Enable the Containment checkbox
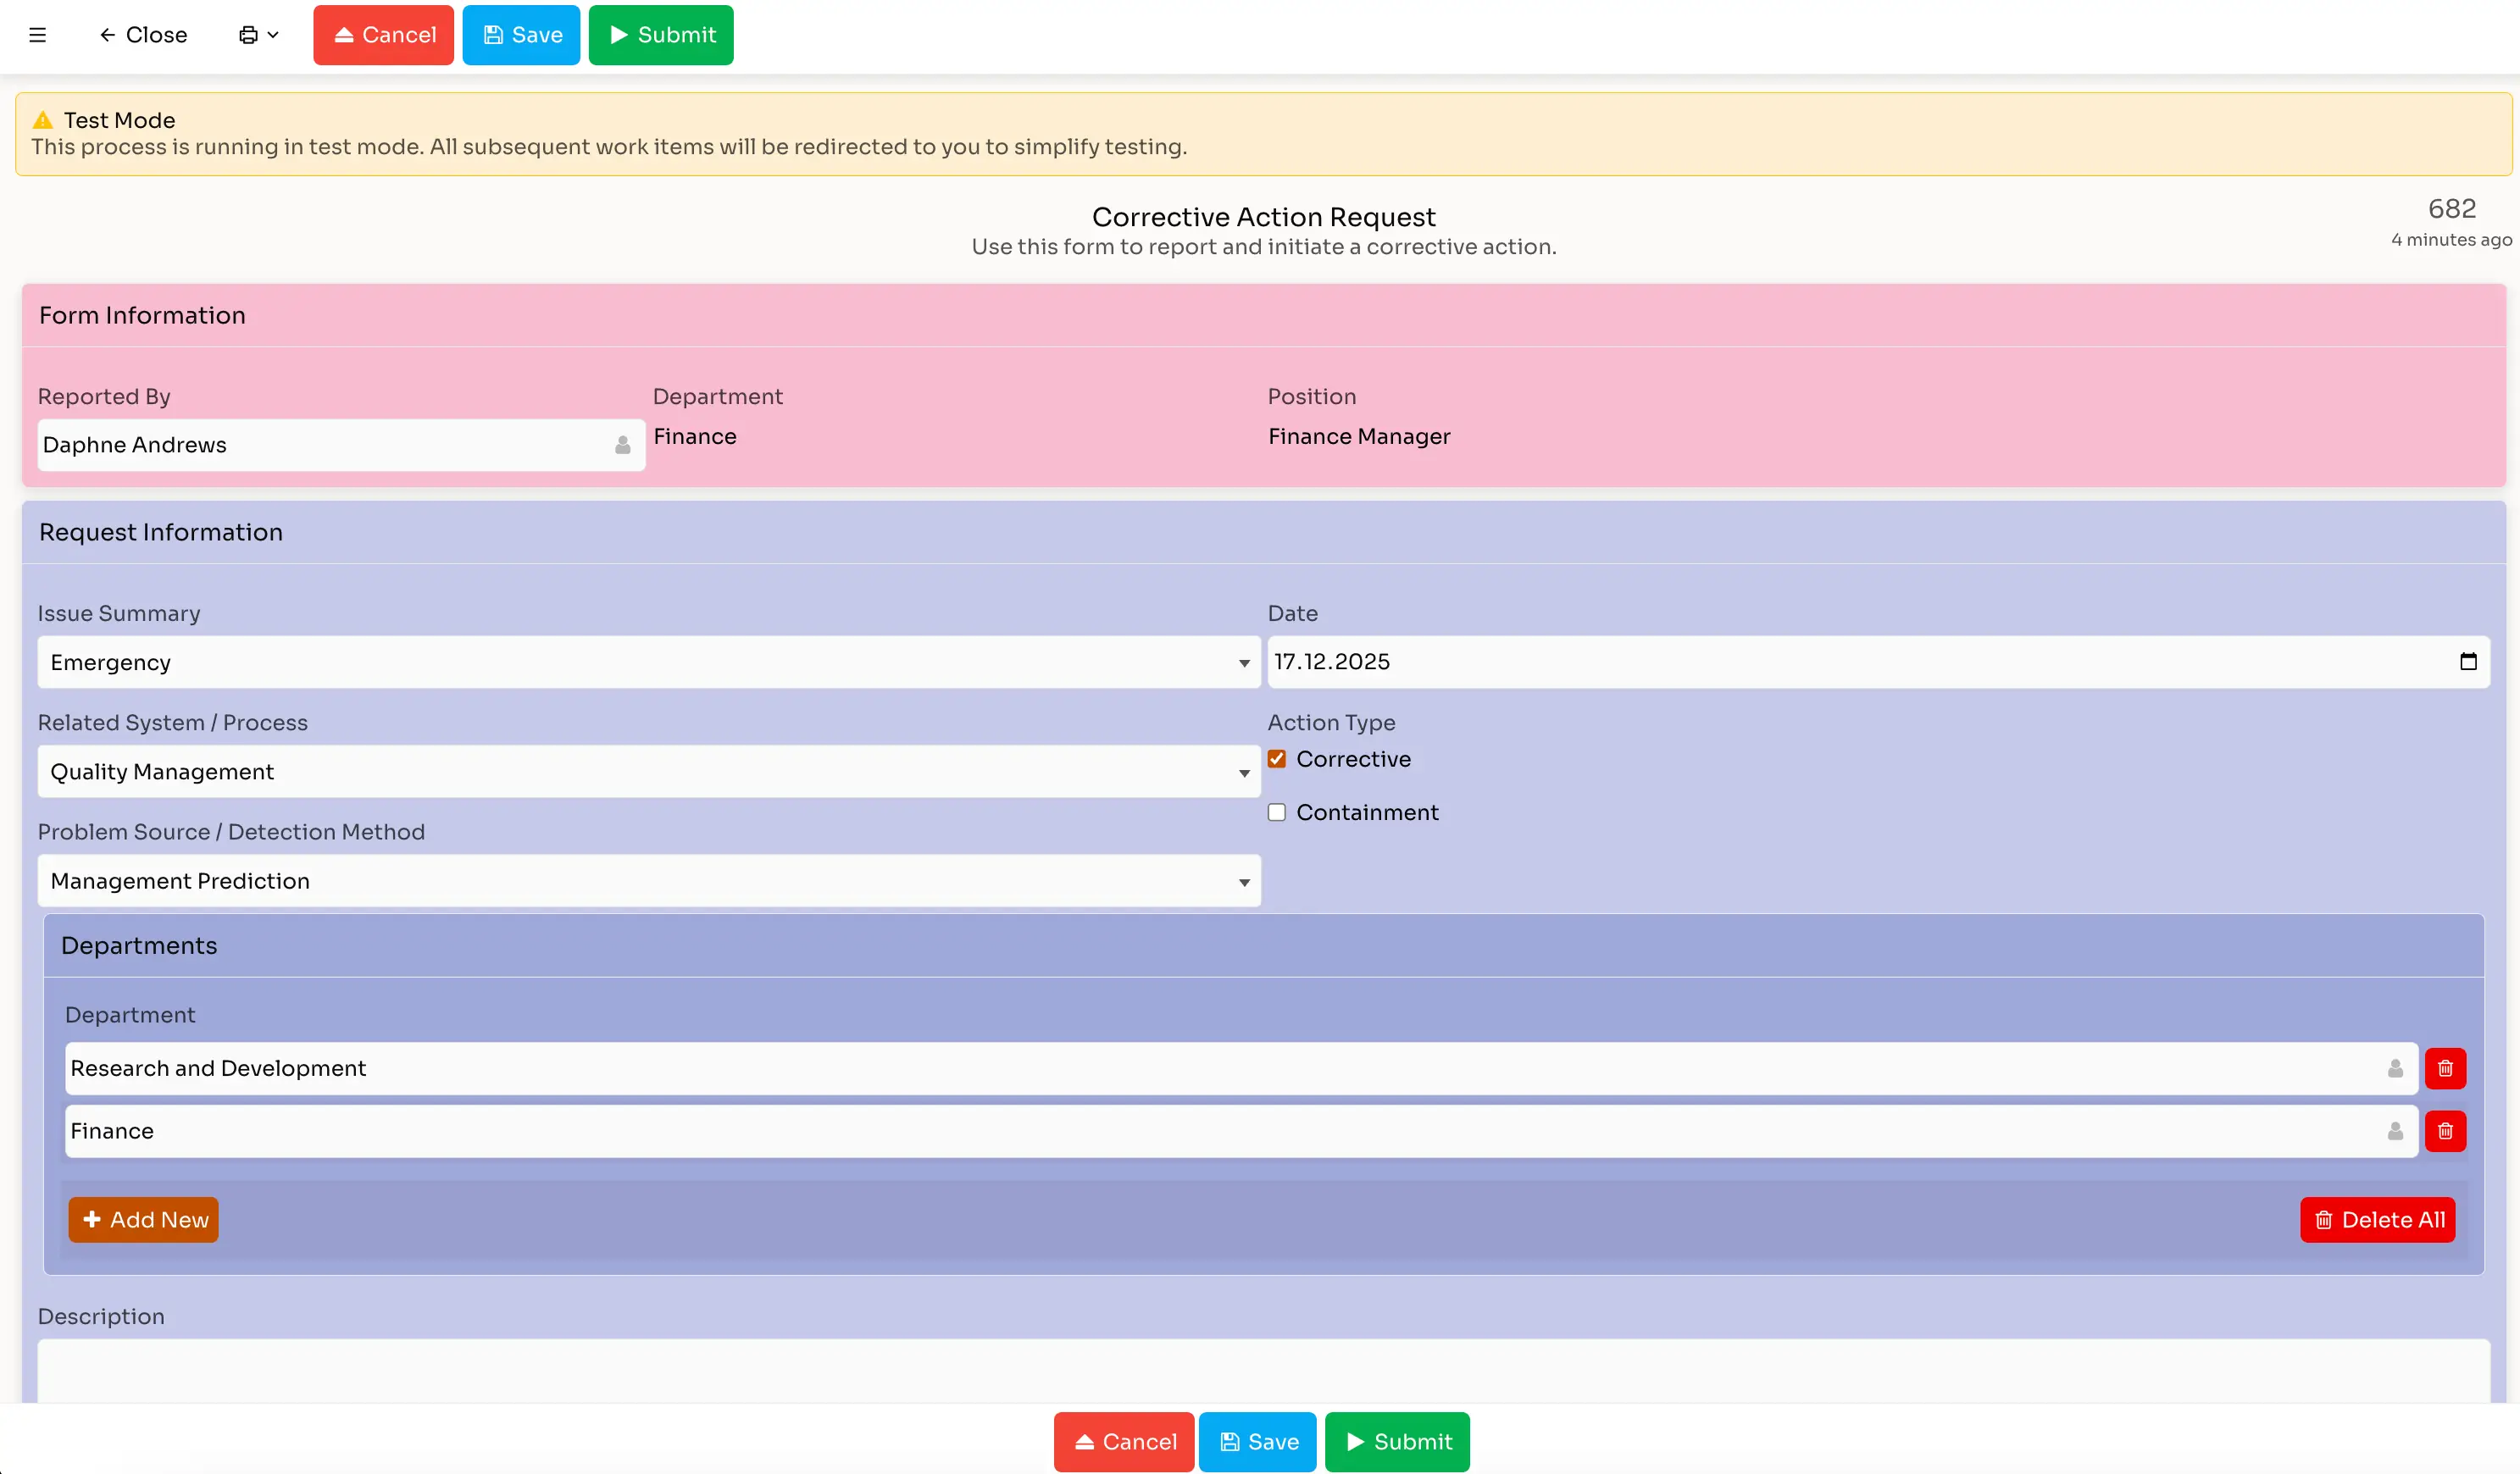2520x1474 pixels. (x=1276, y=812)
